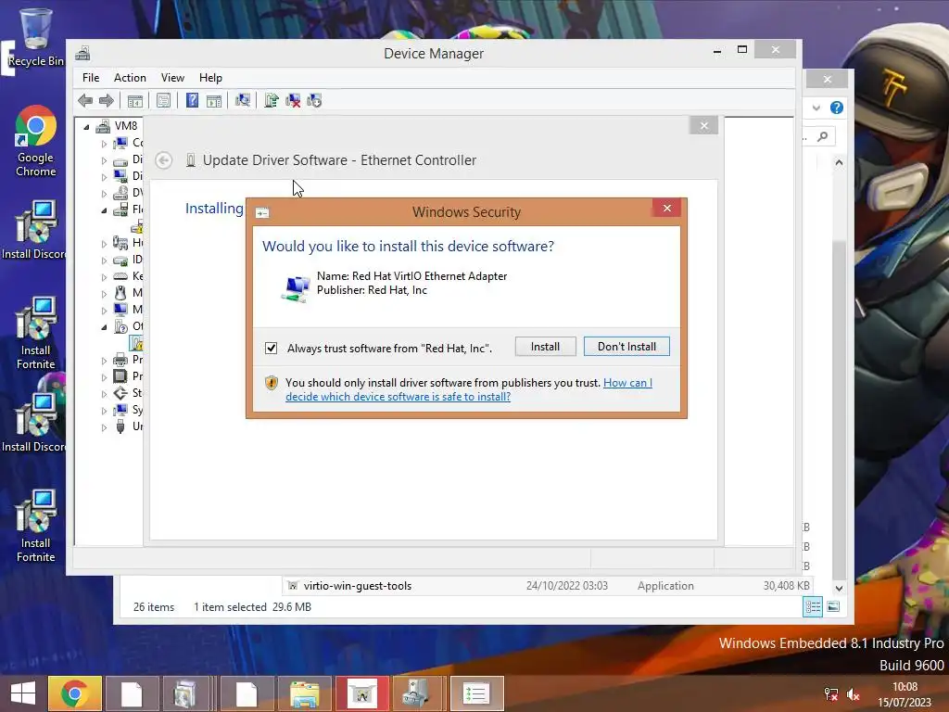Viewport: 949px width, 712px height.
Task: Click the Forward arrow in Device Manager toolbar
Action: pos(107,100)
